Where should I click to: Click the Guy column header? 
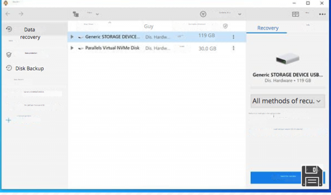pyautogui.click(x=148, y=26)
